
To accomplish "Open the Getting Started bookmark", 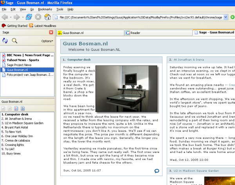I will pyautogui.click(x=14, y=26).
